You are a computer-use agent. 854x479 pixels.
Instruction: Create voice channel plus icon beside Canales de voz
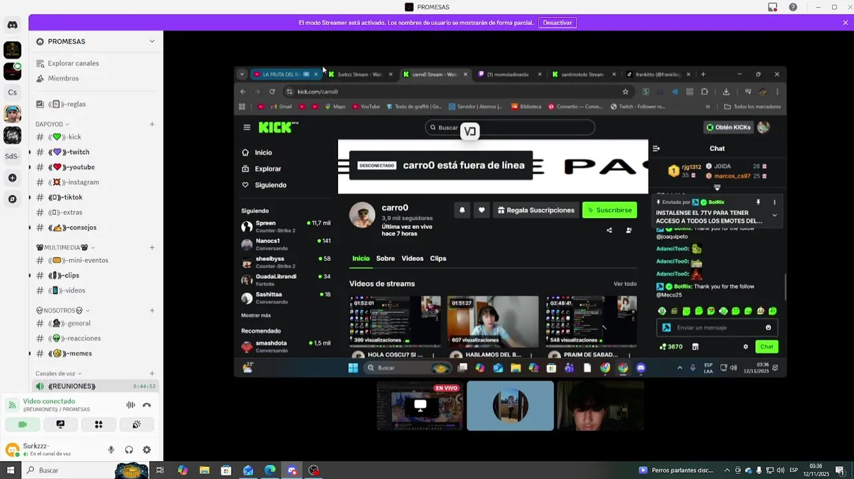coord(152,373)
